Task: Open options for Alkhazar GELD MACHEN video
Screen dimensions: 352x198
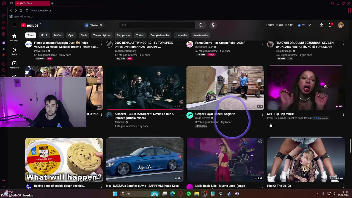Action: [182, 114]
